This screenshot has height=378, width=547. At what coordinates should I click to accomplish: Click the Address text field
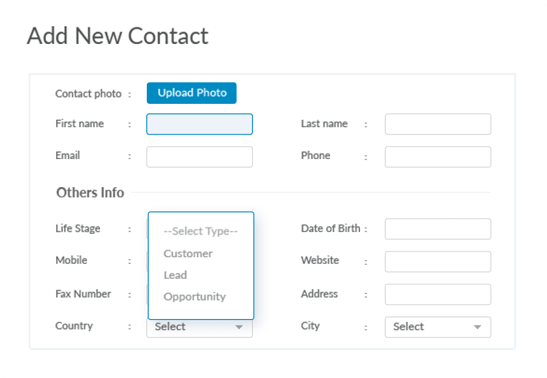(438, 294)
